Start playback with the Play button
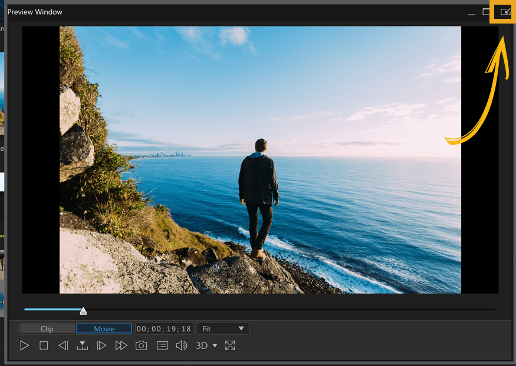Image resolution: width=516 pixels, height=366 pixels. coord(24,345)
